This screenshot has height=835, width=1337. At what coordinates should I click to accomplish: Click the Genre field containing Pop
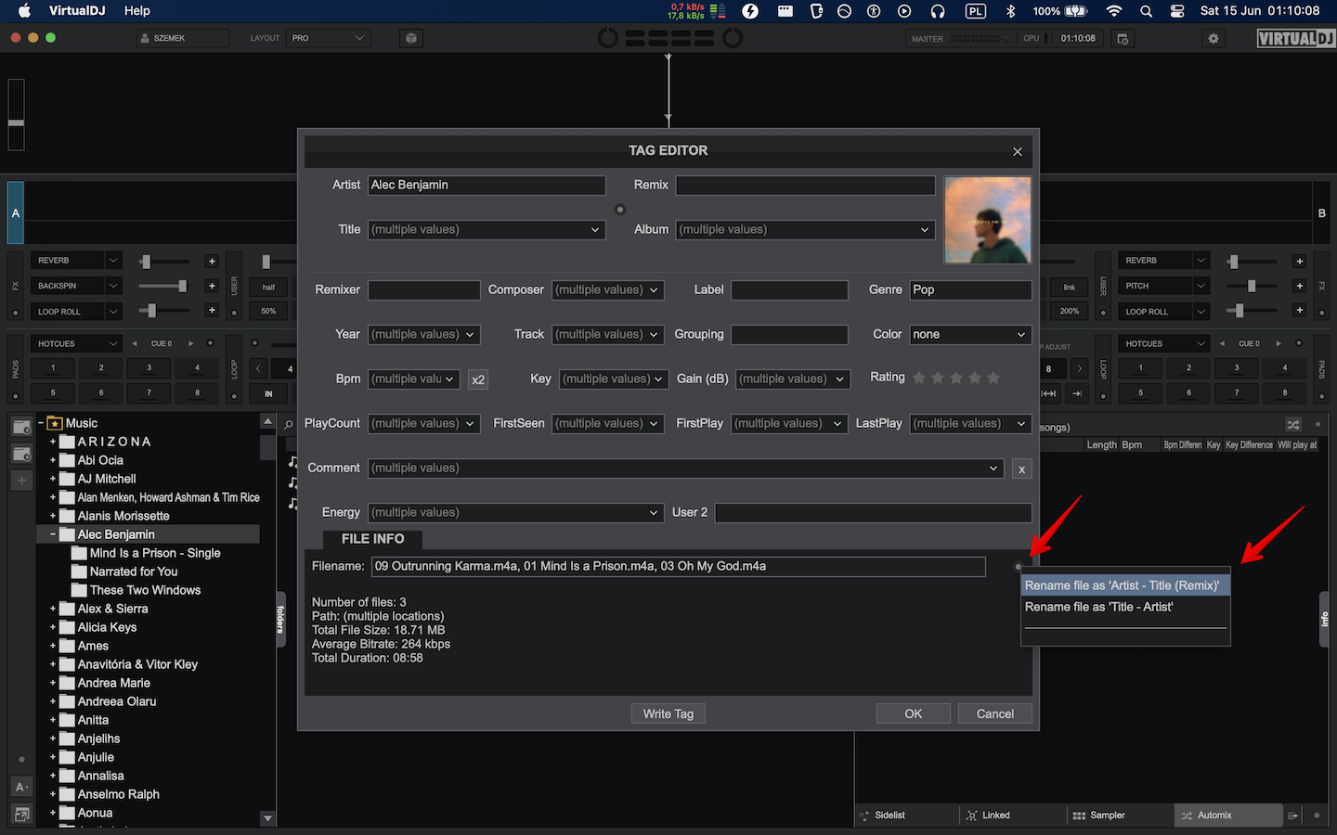point(970,290)
